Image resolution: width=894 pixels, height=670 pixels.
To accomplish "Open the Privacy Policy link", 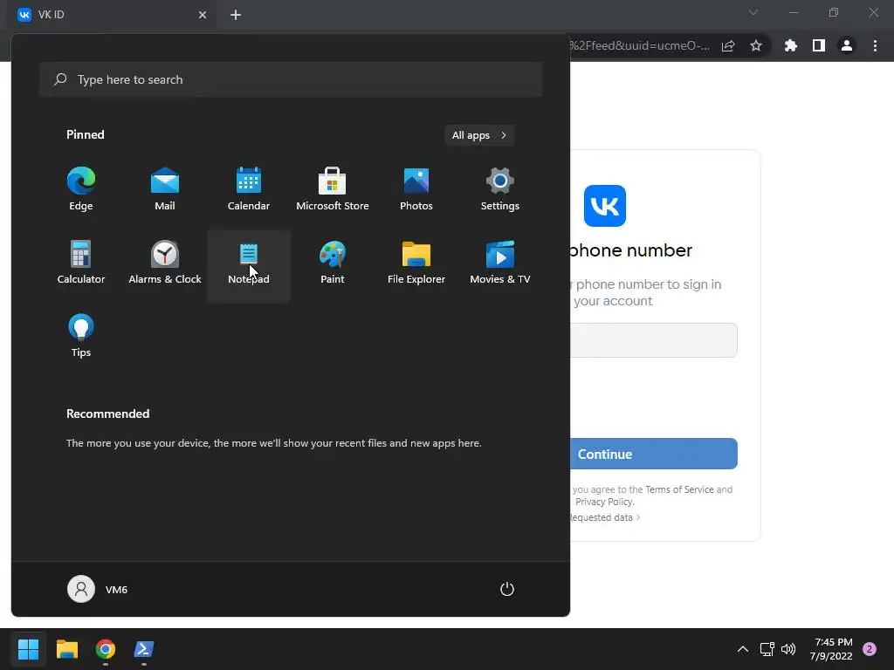I will point(604,502).
